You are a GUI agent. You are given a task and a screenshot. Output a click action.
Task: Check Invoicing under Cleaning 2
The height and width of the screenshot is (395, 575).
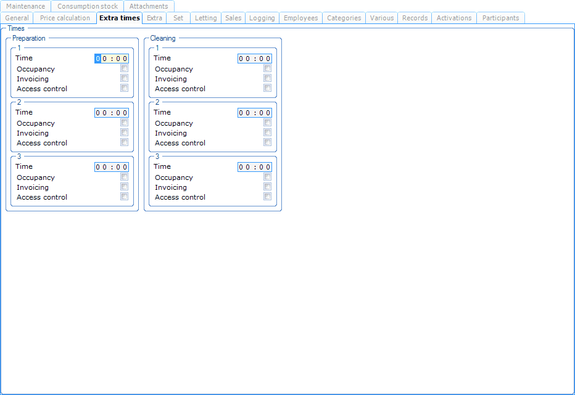(267, 132)
